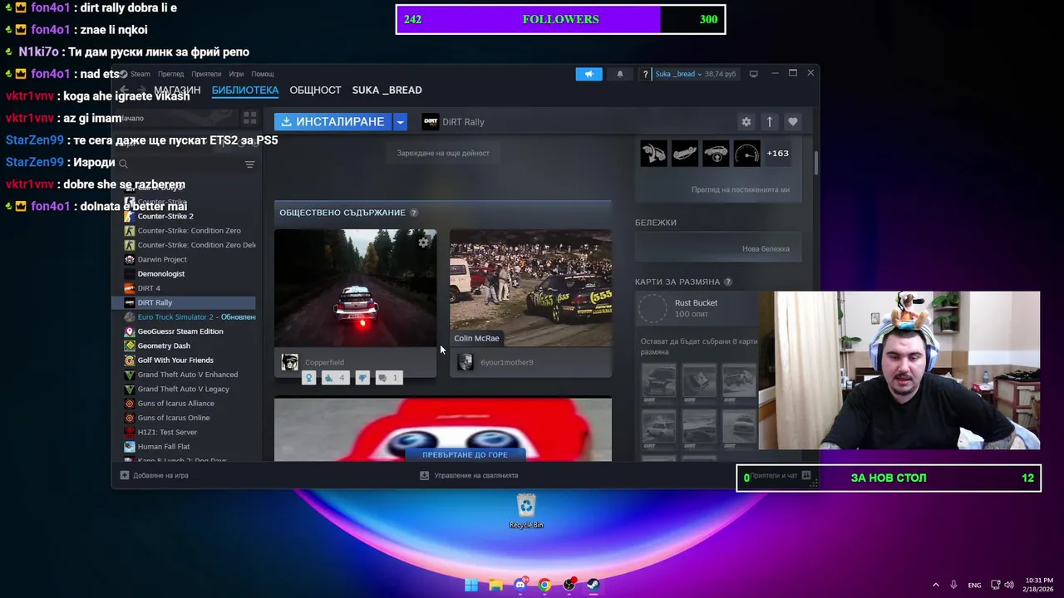The image size is (1064, 598).
Task: Open the Помощ menu
Action: click(263, 74)
